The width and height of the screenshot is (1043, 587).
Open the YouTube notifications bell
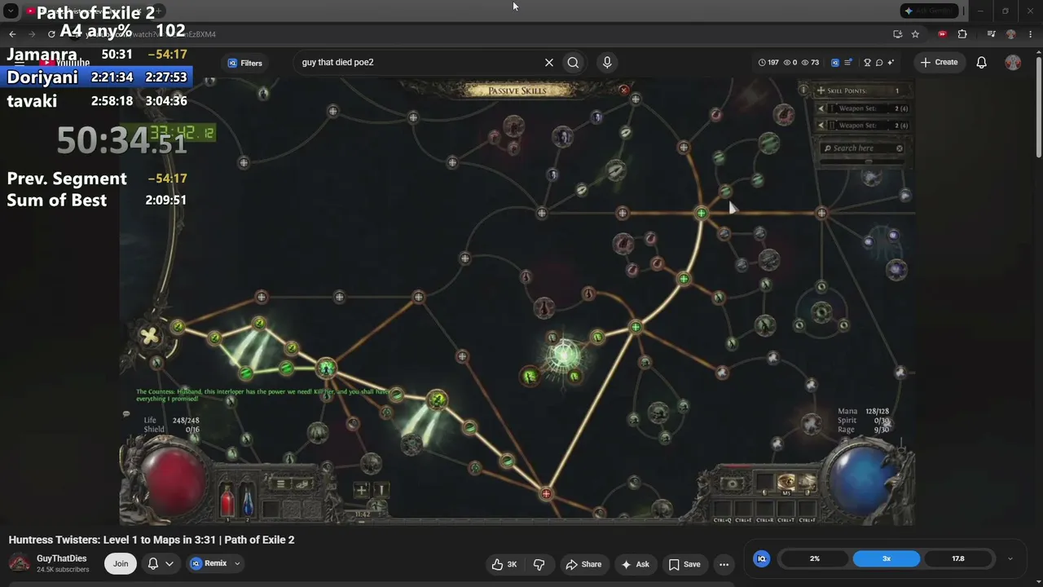(982, 63)
